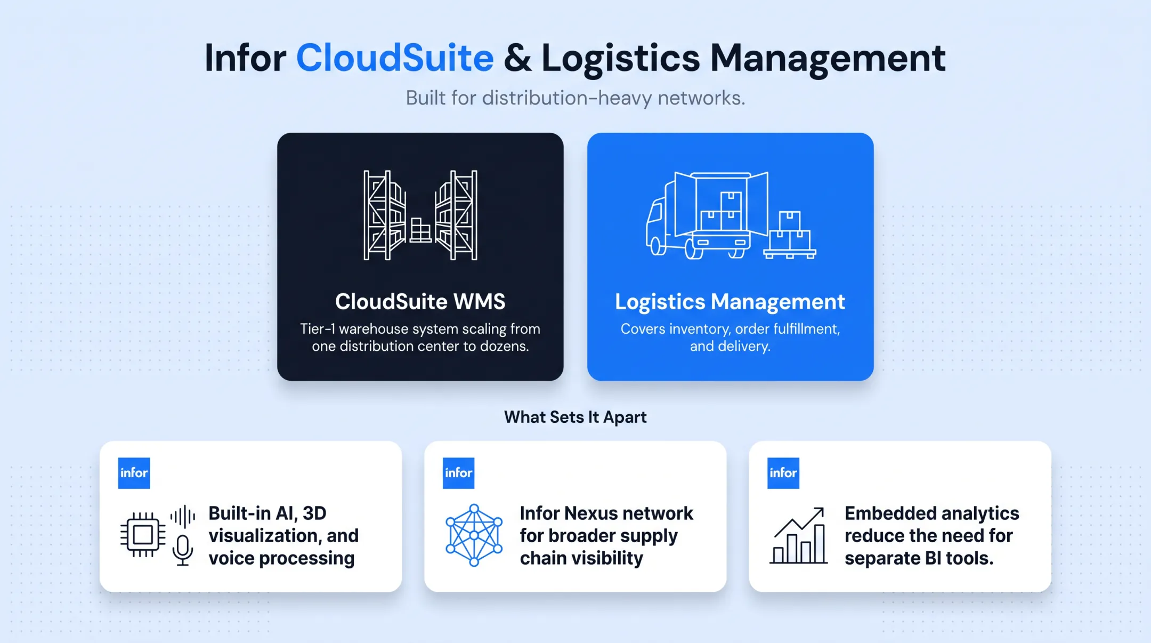Click the processor chip icon

point(143,535)
